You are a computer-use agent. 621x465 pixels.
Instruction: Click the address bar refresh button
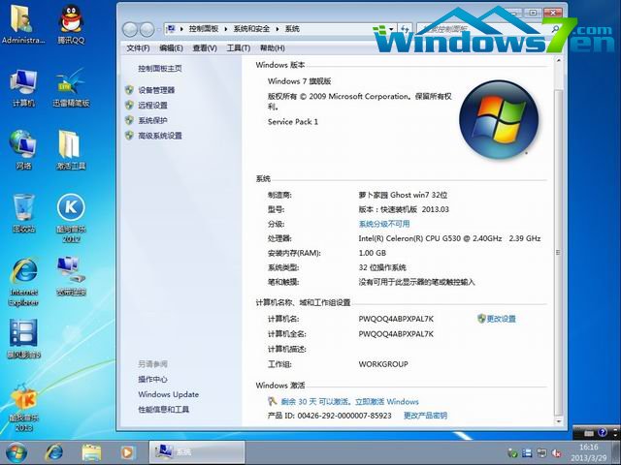click(x=405, y=29)
